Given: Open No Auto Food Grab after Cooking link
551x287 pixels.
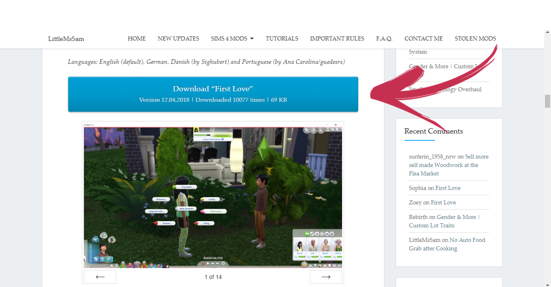Looking at the screenshot, I should [447, 244].
